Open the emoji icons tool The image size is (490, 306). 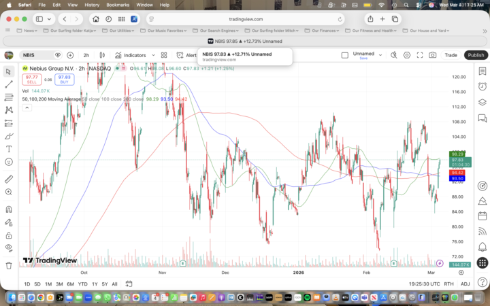pyautogui.click(x=9, y=162)
